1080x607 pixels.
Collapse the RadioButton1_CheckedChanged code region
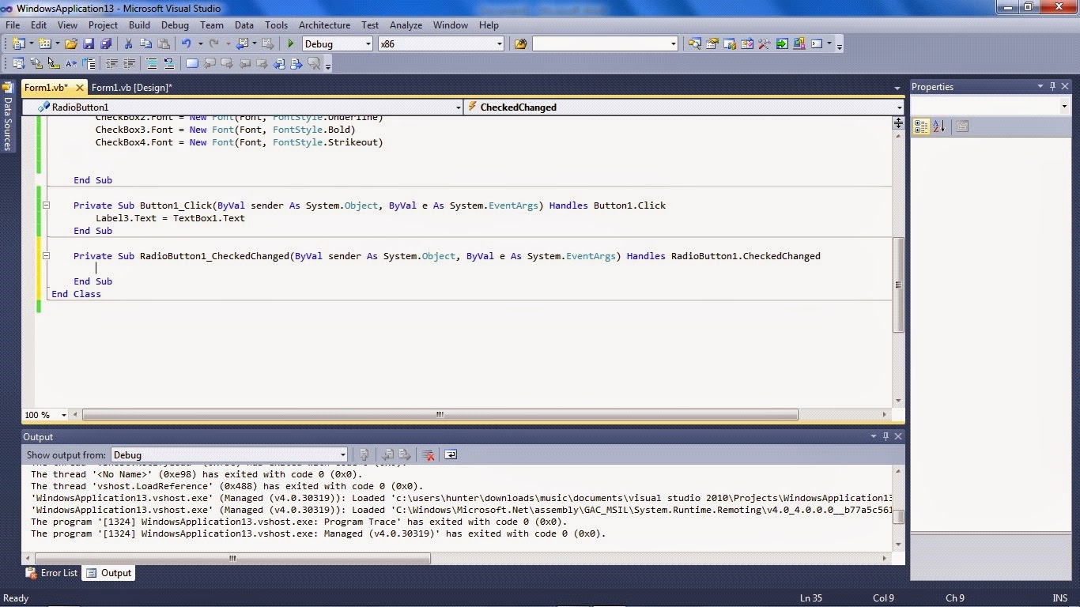pos(46,255)
